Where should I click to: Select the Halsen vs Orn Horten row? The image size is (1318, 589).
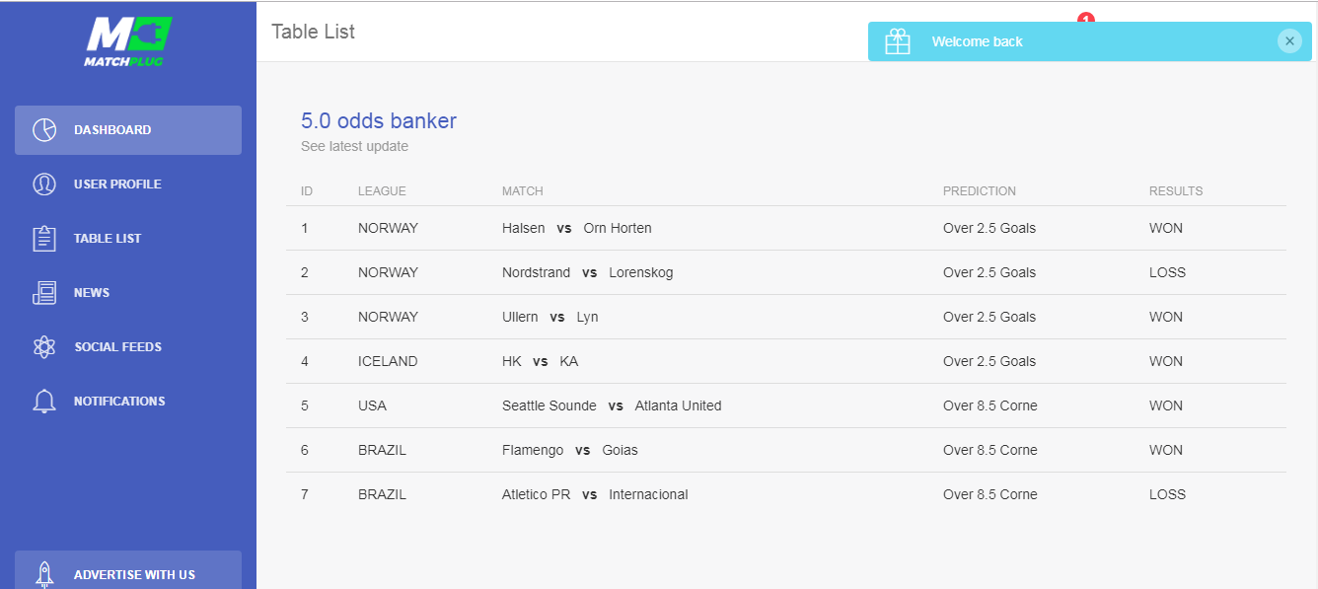click(x=576, y=228)
